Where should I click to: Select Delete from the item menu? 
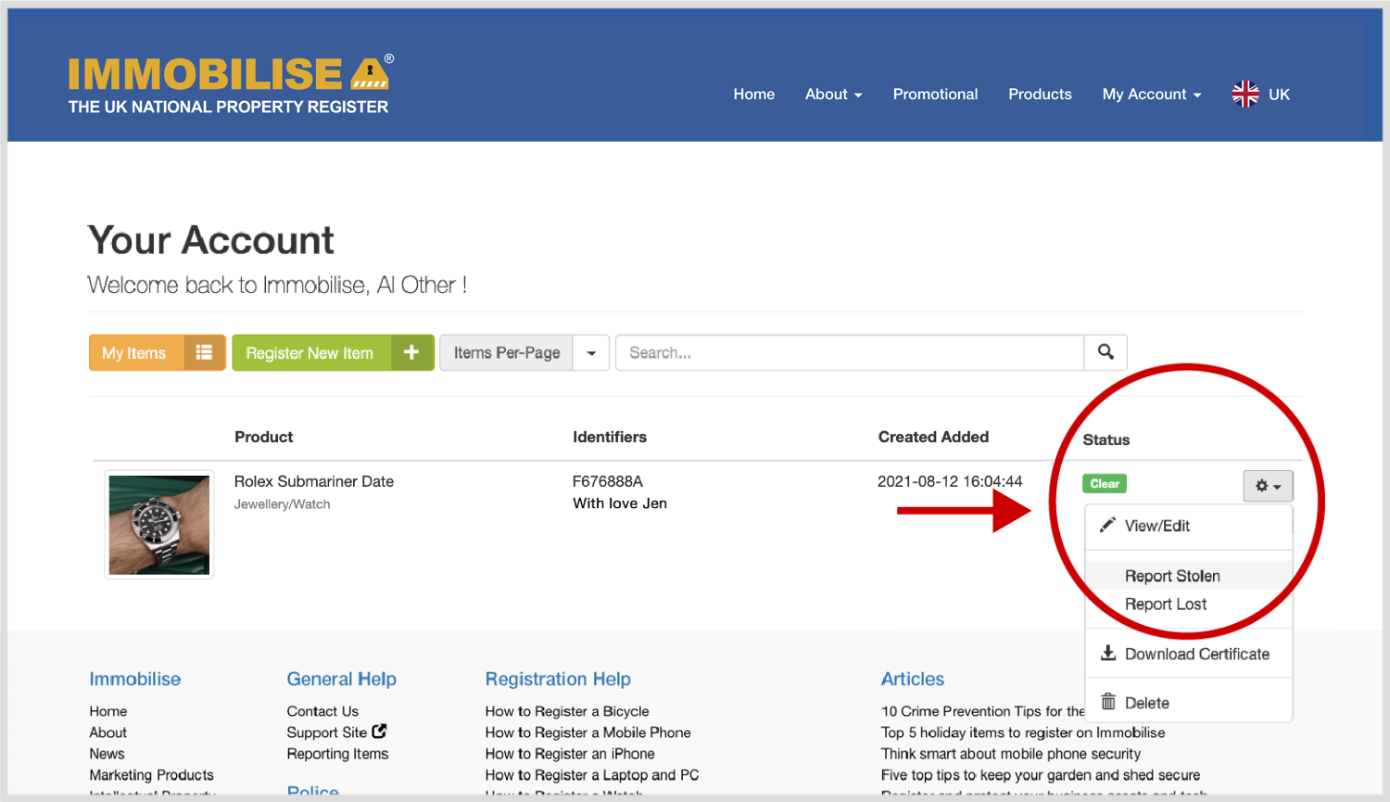(1146, 703)
